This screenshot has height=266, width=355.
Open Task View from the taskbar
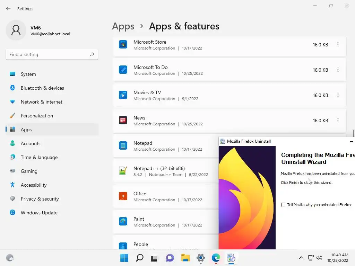tap(154, 258)
